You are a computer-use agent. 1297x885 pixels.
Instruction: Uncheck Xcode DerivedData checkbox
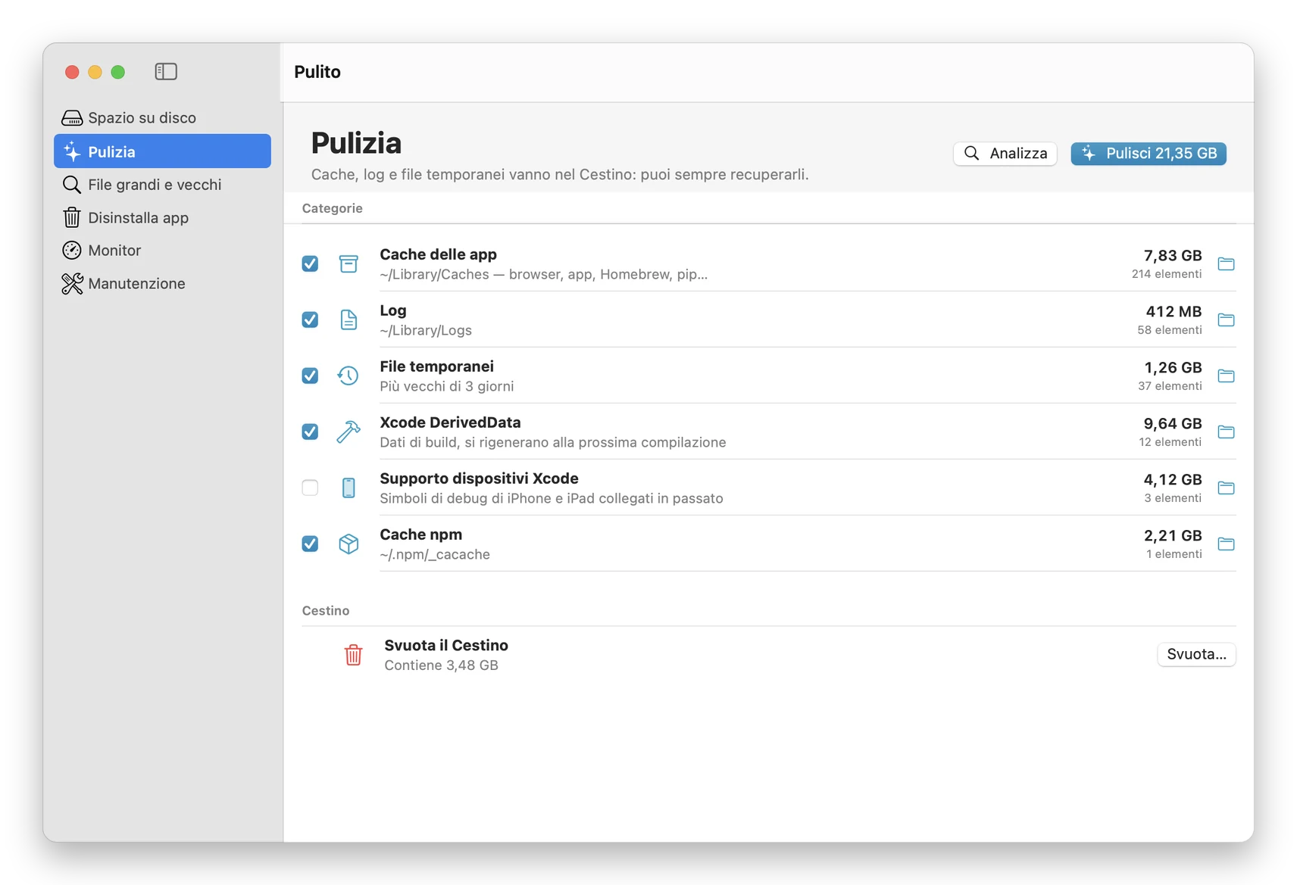tap(310, 432)
